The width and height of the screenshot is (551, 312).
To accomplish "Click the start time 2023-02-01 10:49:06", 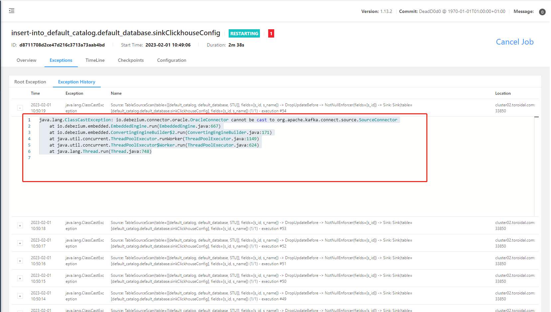I will tap(168, 45).
